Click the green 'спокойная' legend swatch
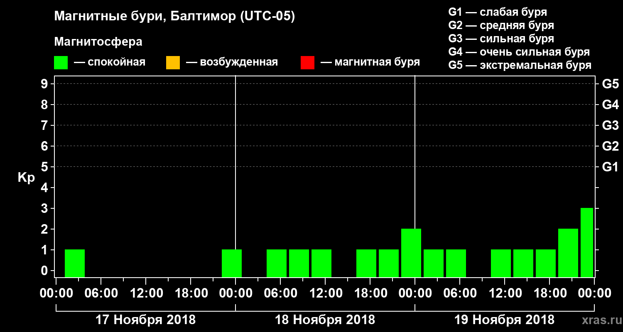Screen dimensions: 623x332 (61, 63)
